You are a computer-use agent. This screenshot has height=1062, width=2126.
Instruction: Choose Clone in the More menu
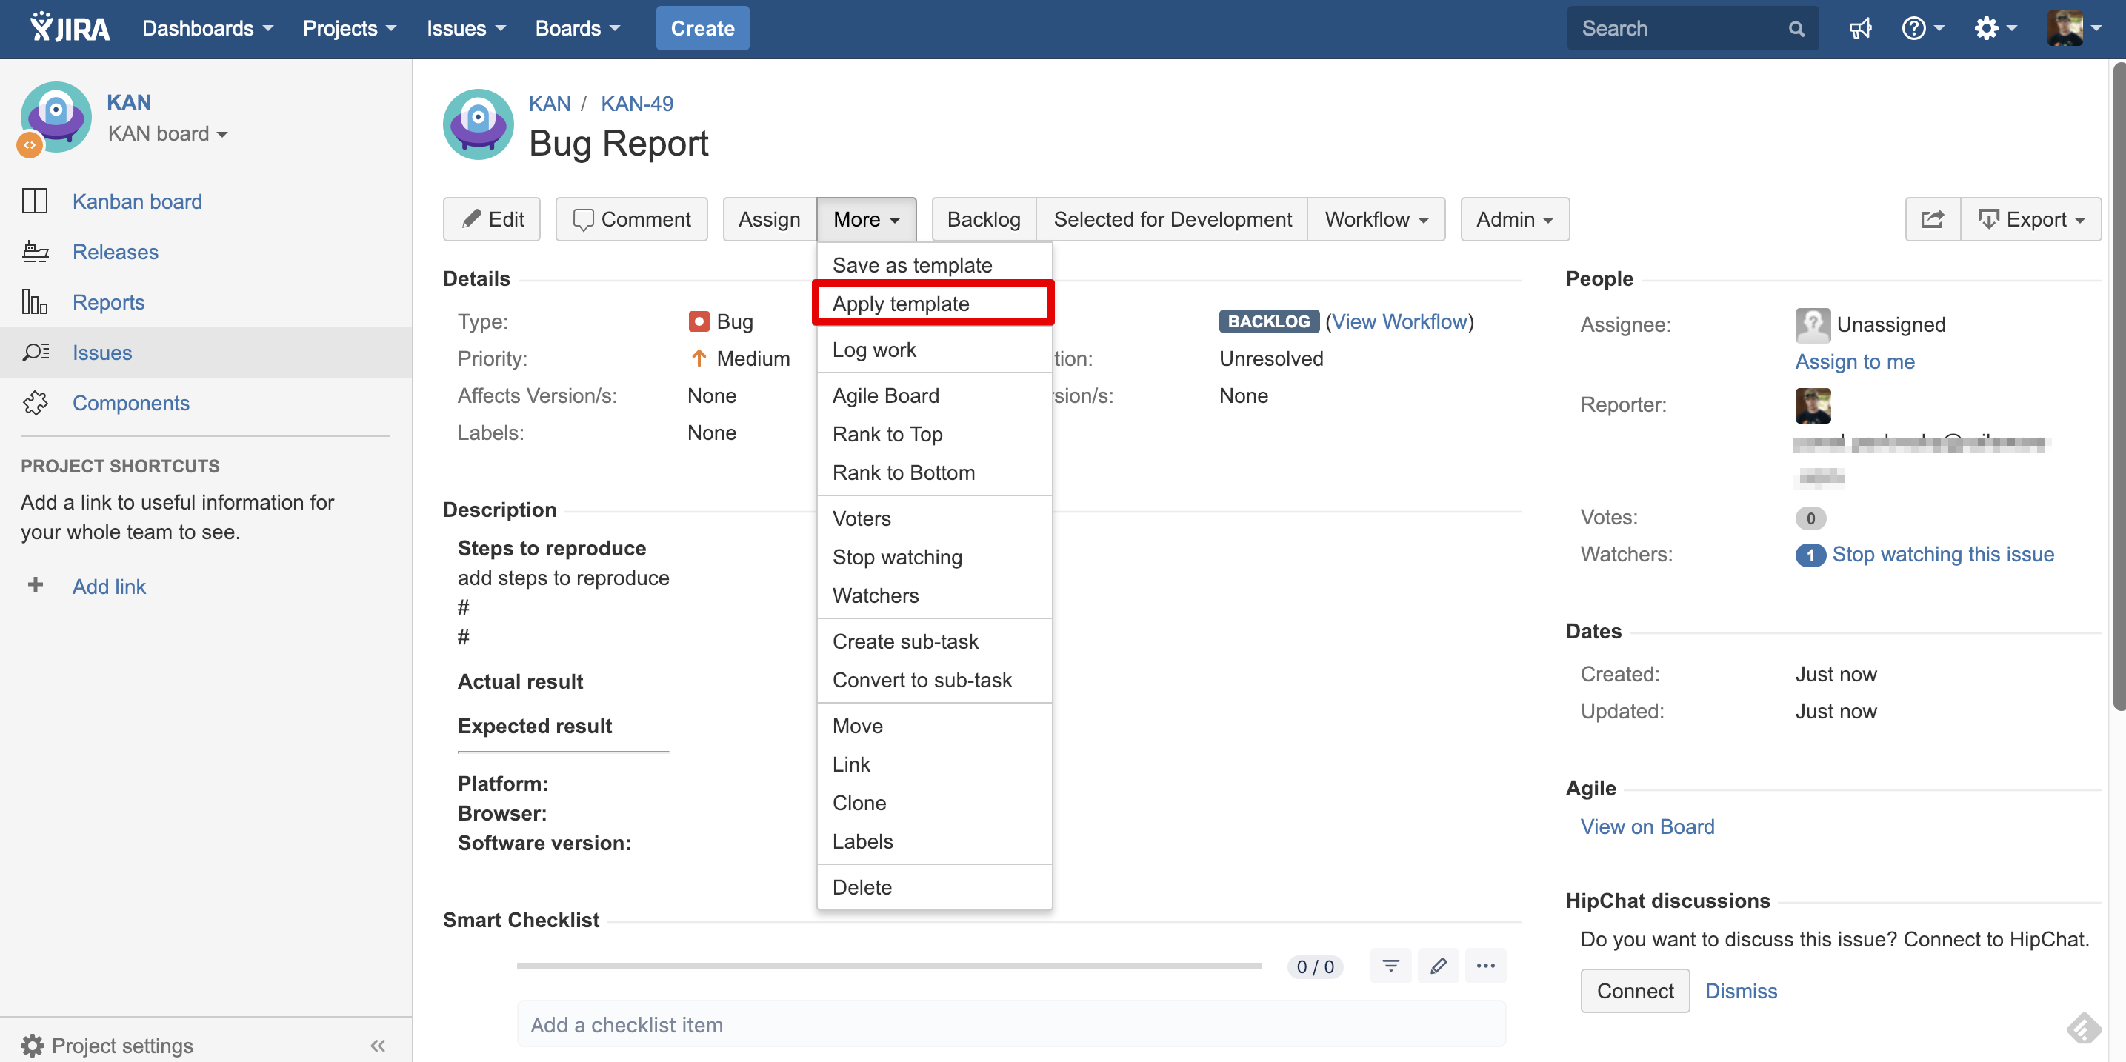[x=859, y=803]
